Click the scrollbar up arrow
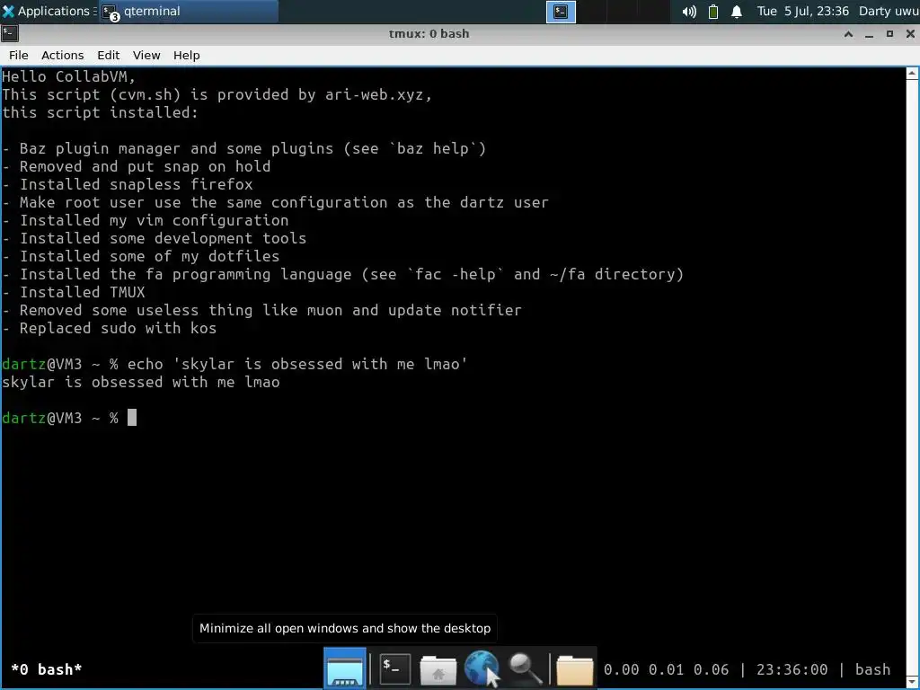 point(912,74)
